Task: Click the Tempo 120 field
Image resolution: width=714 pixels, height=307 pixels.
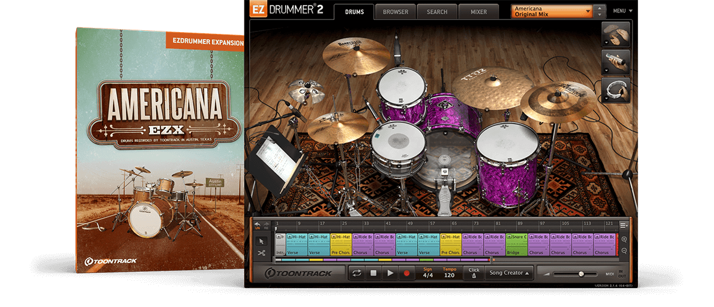Action: (449, 273)
